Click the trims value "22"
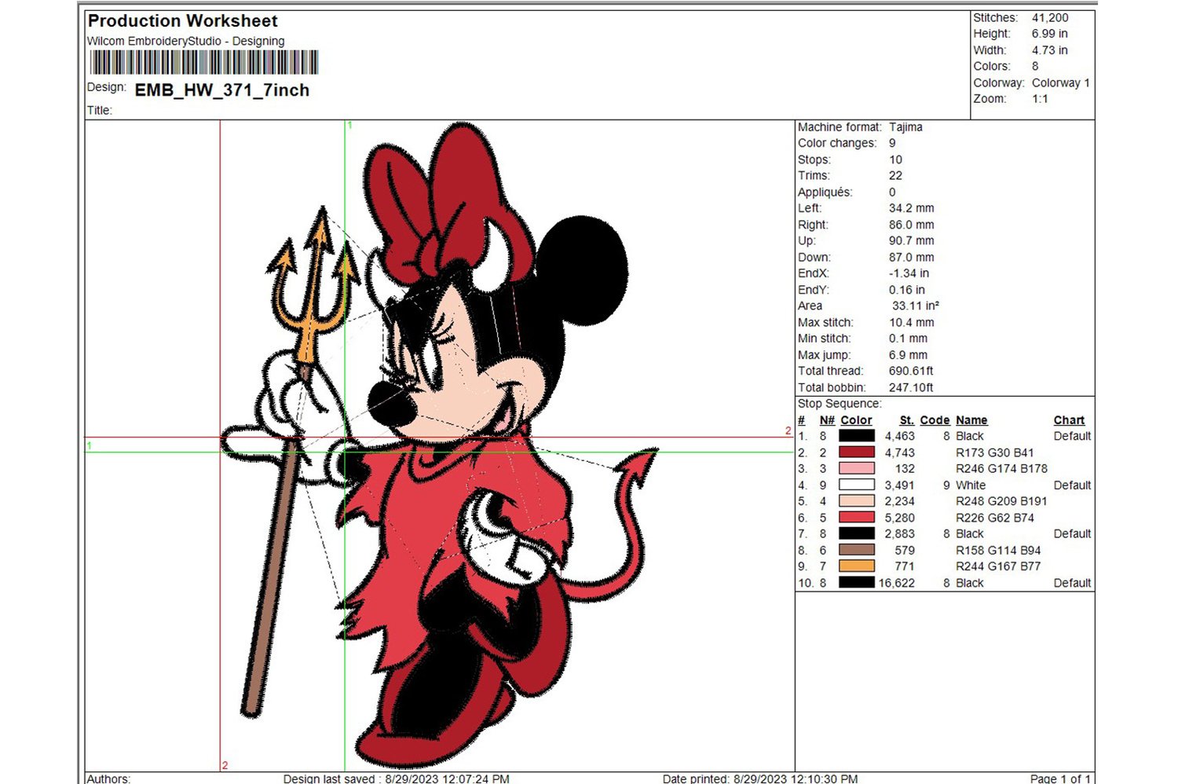 coord(896,176)
